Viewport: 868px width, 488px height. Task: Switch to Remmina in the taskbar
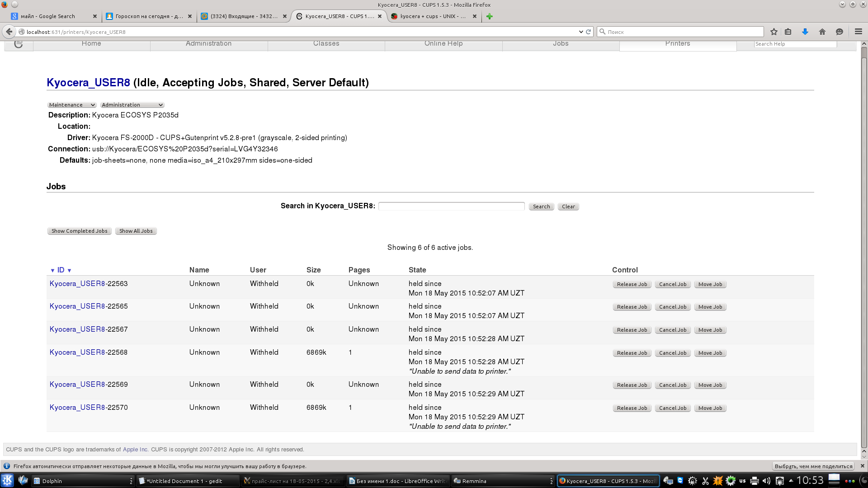[503, 481]
